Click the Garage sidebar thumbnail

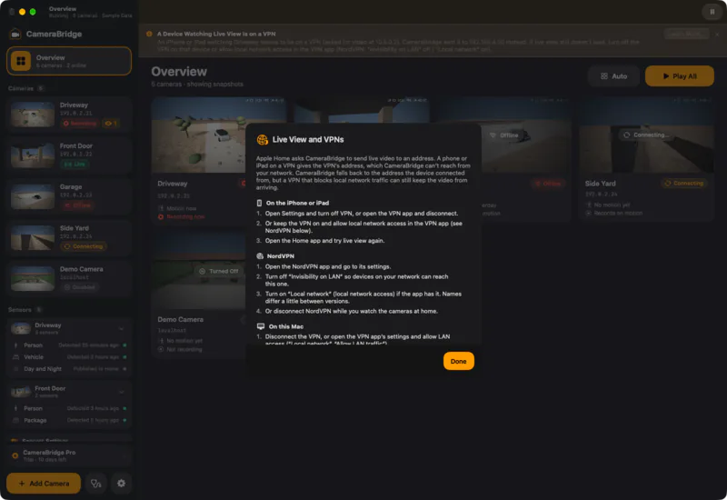(x=33, y=195)
